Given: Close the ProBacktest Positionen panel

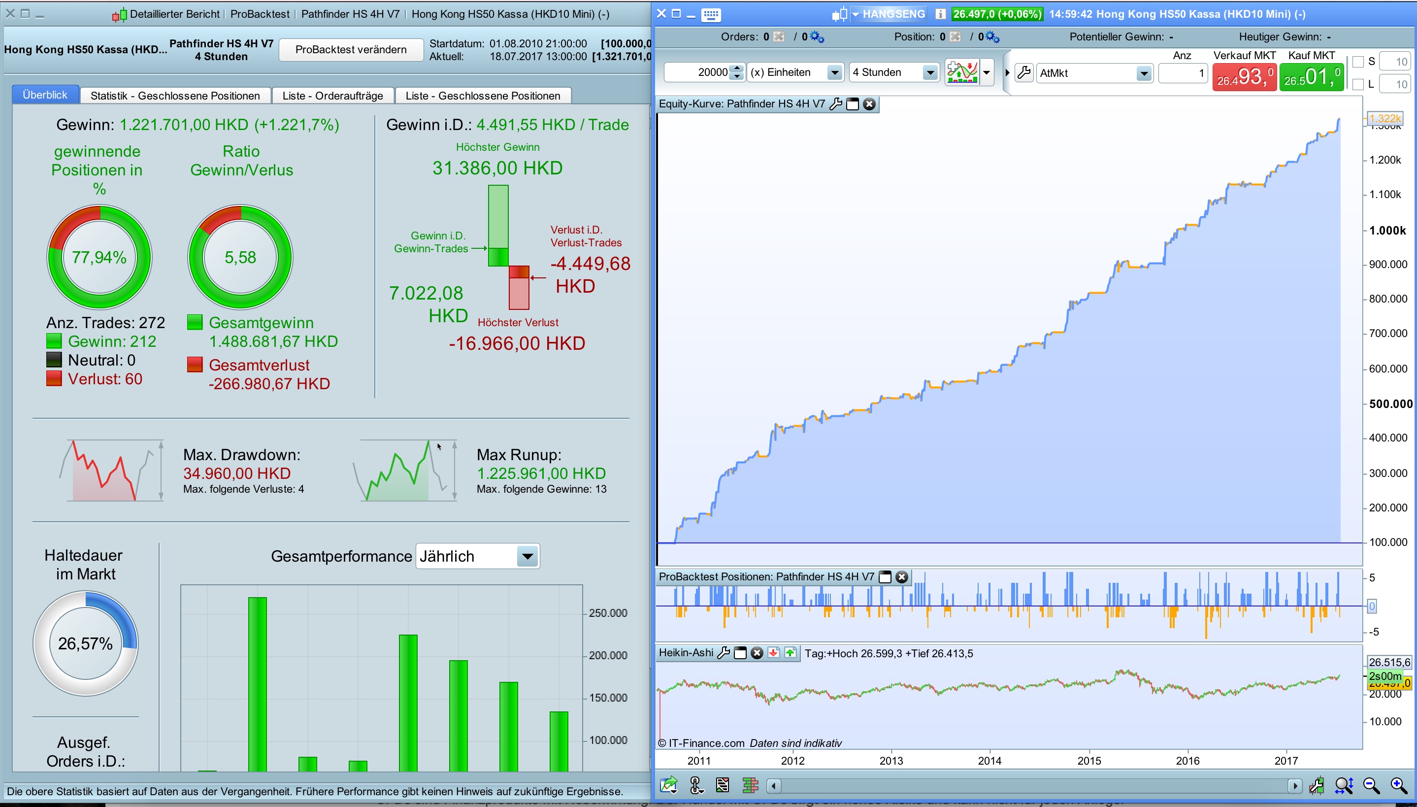Looking at the screenshot, I should pyautogui.click(x=902, y=577).
